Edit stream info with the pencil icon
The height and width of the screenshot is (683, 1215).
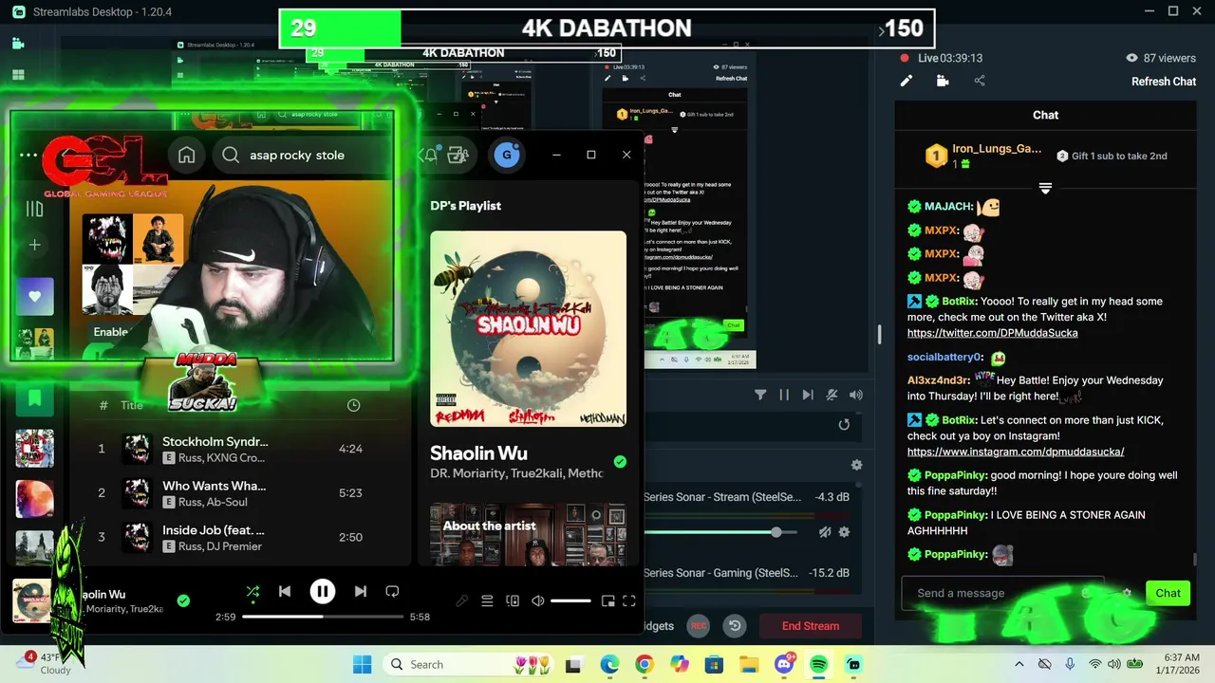[907, 81]
